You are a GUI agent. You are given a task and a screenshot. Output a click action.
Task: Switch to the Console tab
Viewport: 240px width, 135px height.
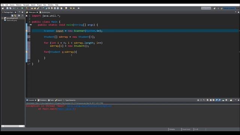coord(31,100)
